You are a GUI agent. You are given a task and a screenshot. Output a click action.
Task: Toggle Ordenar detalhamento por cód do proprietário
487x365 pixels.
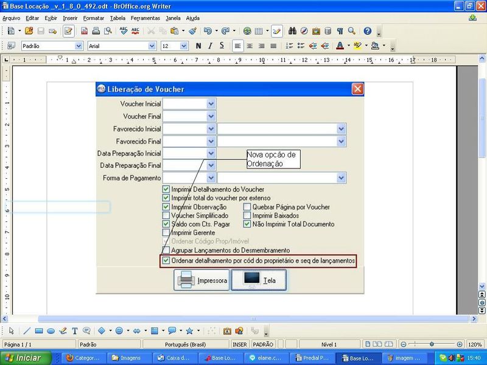click(x=166, y=260)
